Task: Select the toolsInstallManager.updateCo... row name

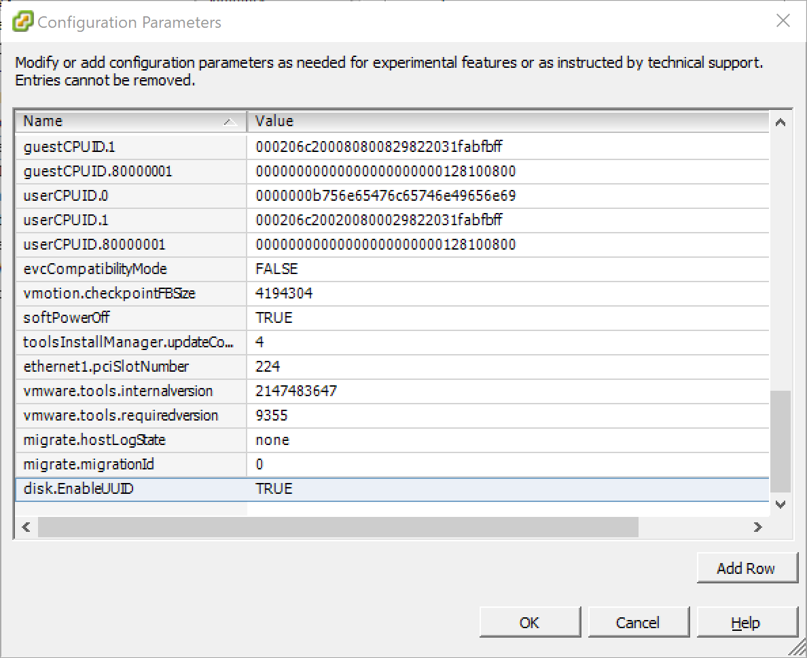Action: click(x=130, y=343)
